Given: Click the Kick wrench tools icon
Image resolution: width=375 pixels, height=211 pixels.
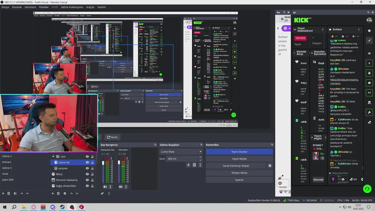Looking at the screenshot, I should point(369,112).
